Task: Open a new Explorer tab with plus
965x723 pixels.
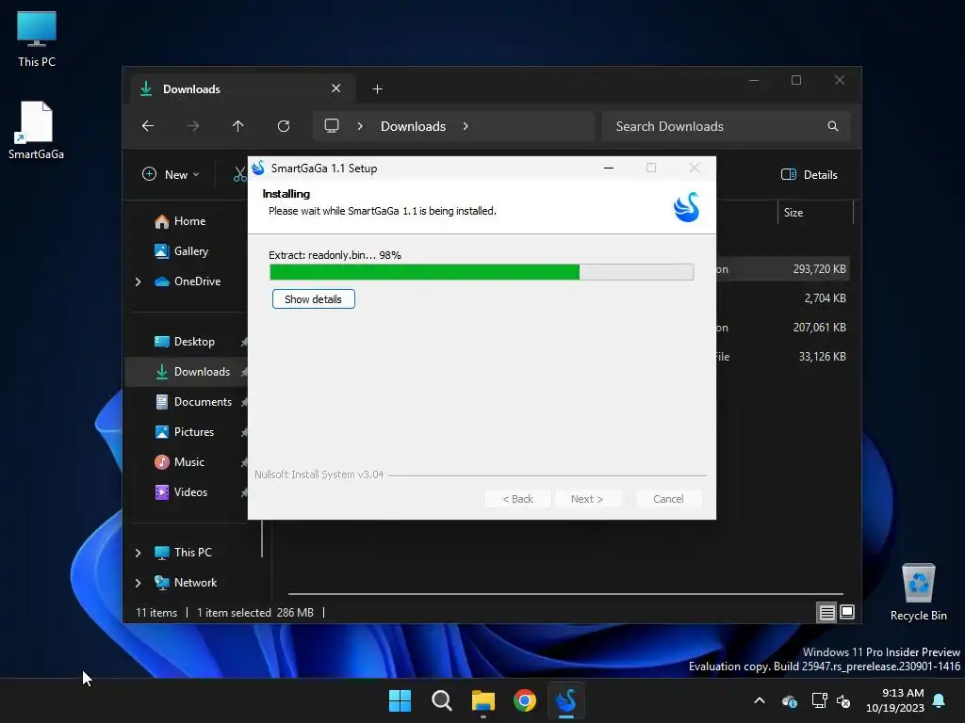Action: pyautogui.click(x=377, y=89)
